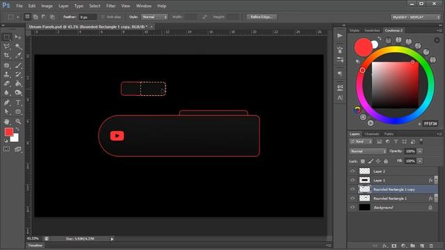This screenshot has width=445, height=250.
Task: Open the Layer menu
Action: coord(63,6)
